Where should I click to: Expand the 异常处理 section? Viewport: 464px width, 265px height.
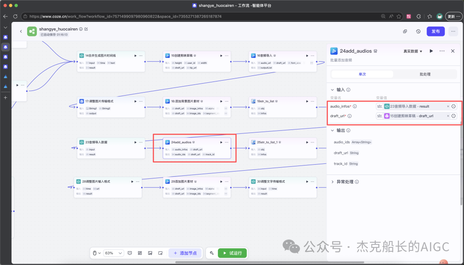coord(332,182)
